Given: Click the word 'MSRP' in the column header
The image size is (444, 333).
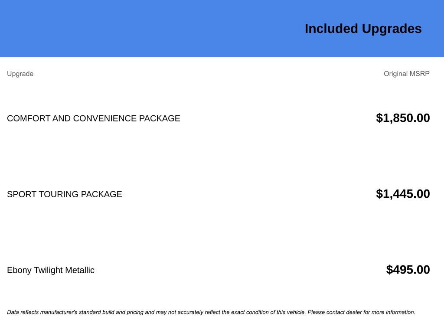Looking at the screenshot, I should click(x=419, y=74).
